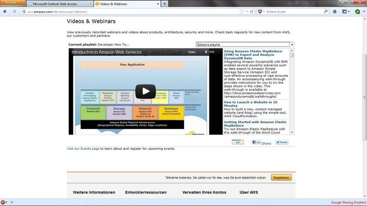Expand the video playlist chevron icon
Screen dimensions: 367x206
coord(206,52)
